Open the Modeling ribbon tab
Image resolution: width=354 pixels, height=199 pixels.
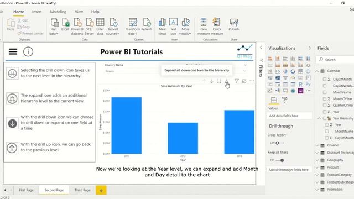point(58,12)
